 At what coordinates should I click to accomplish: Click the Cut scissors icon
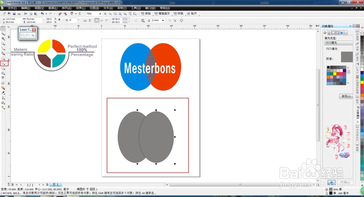click(25, 14)
